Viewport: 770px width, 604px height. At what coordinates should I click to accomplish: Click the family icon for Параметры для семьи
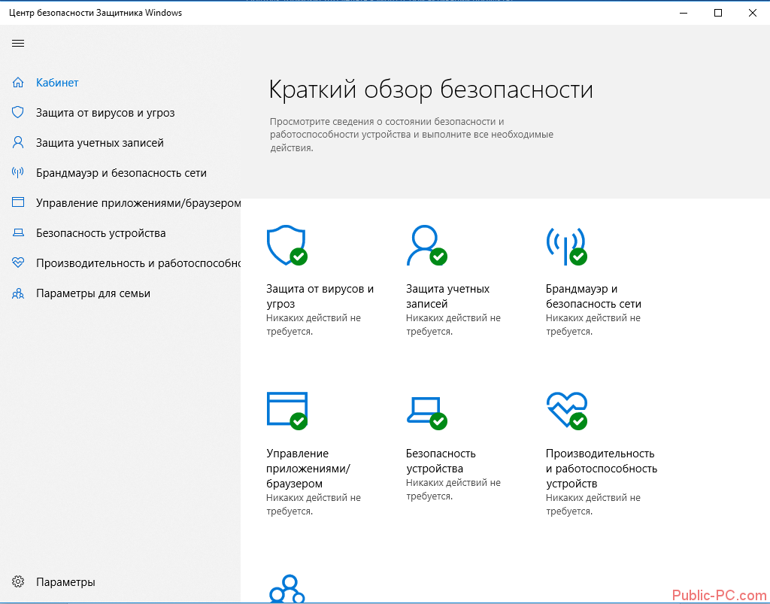(18, 293)
